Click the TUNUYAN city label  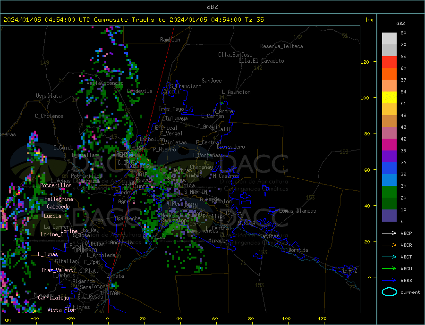pos(110,293)
